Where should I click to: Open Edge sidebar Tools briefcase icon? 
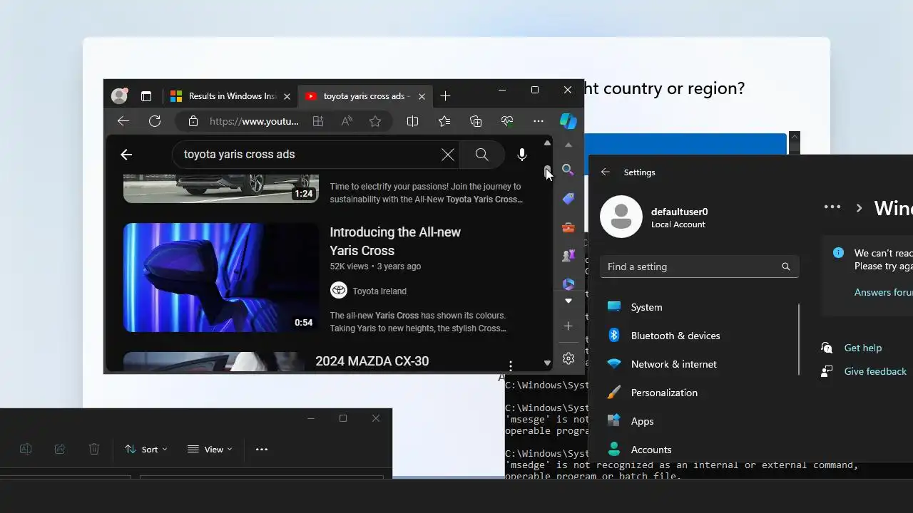coord(568,227)
